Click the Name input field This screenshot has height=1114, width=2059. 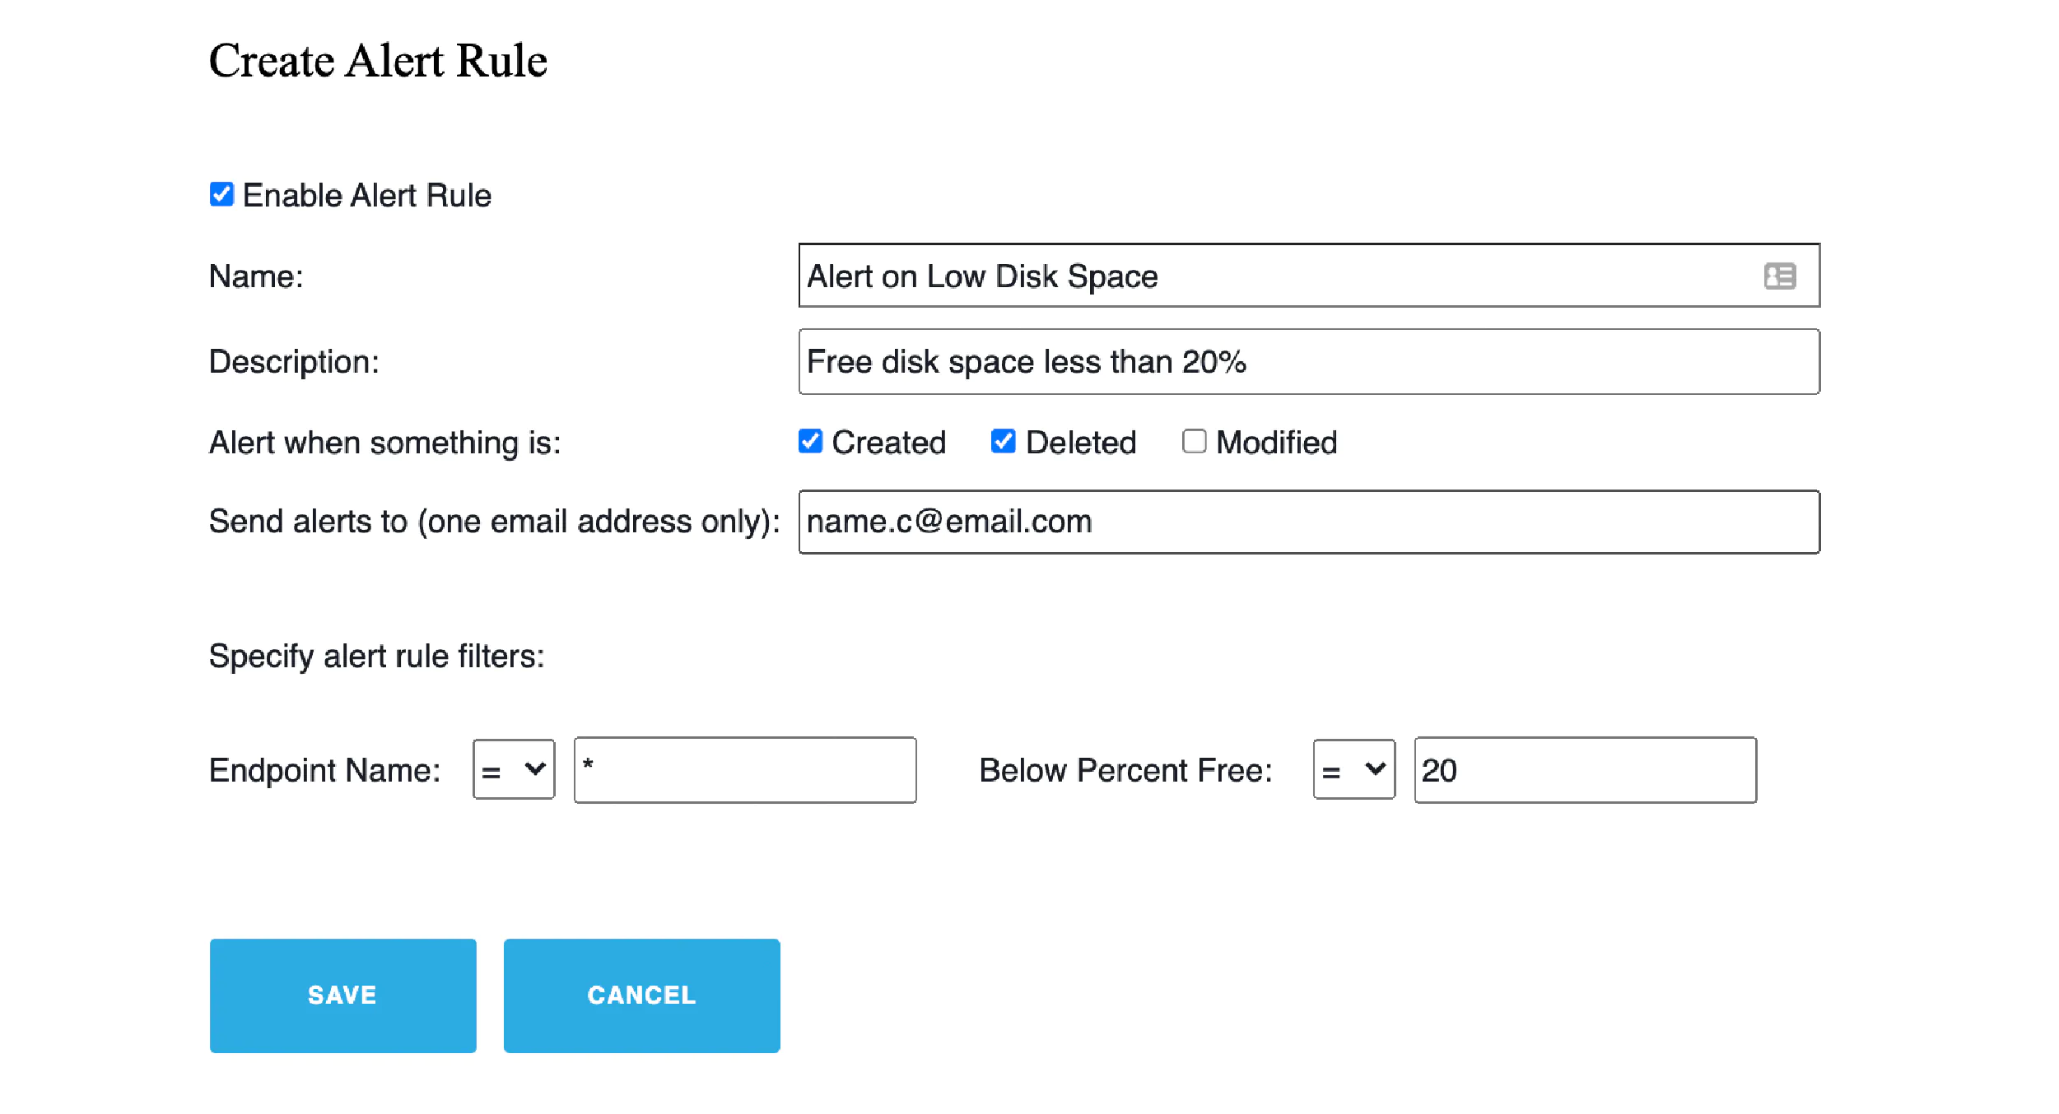1306,276
